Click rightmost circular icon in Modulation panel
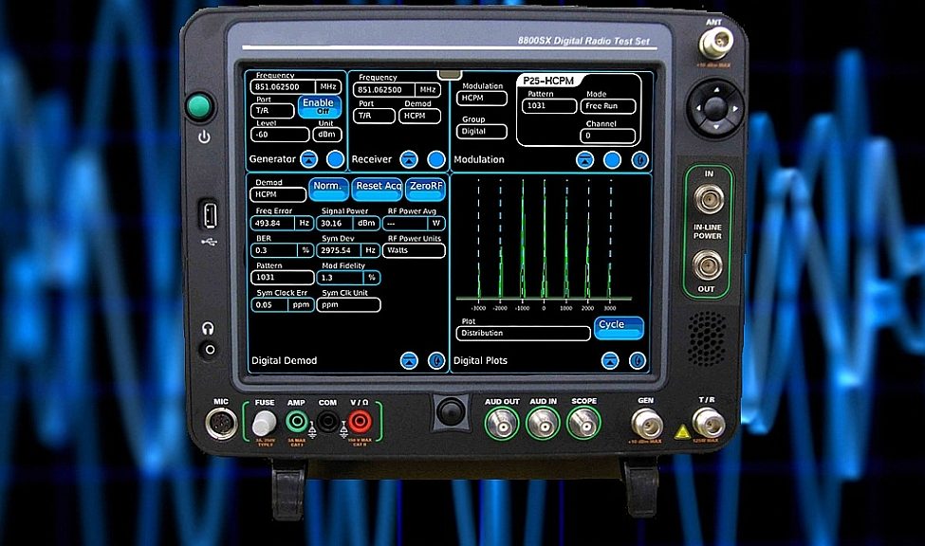925x546 pixels. (640, 160)
